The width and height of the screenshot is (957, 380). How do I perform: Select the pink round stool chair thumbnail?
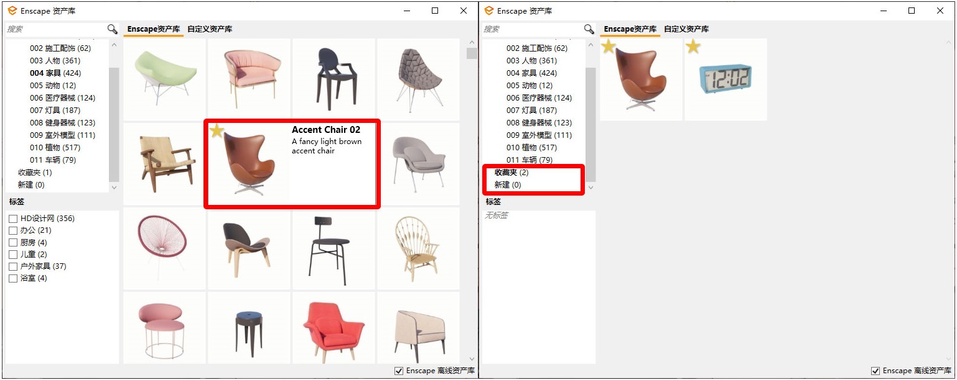coord(164,328)
